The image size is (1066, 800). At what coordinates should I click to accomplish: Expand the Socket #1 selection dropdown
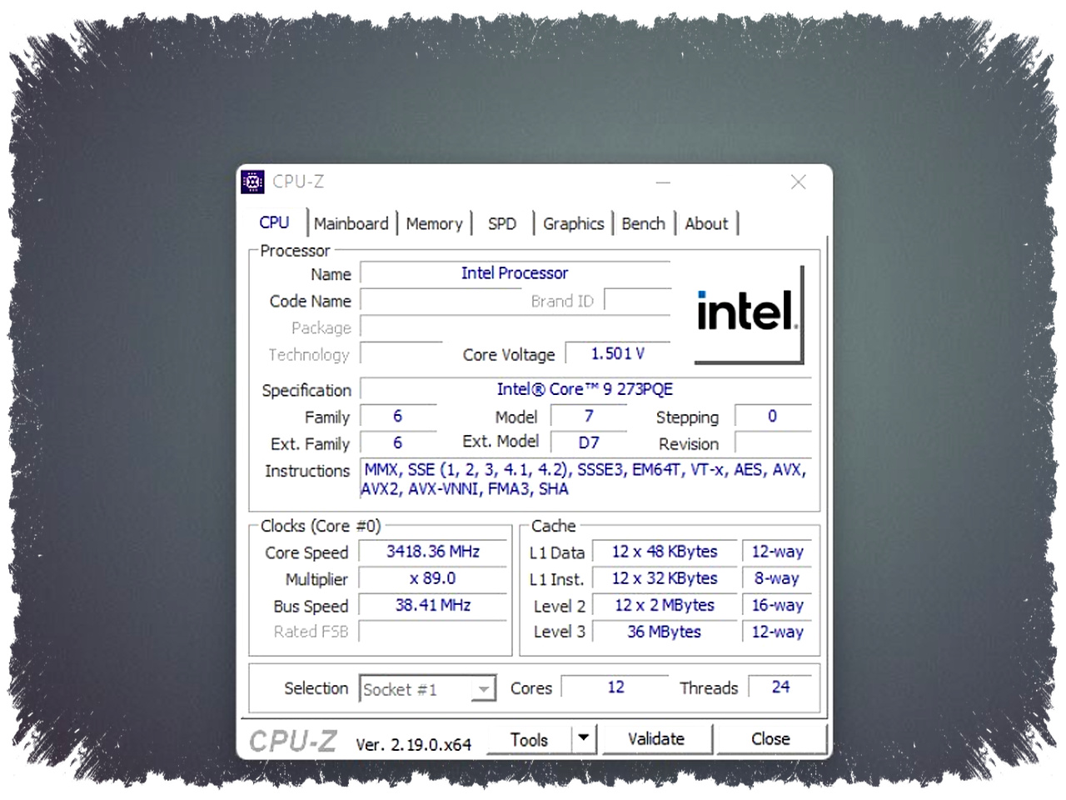(483, 689)
